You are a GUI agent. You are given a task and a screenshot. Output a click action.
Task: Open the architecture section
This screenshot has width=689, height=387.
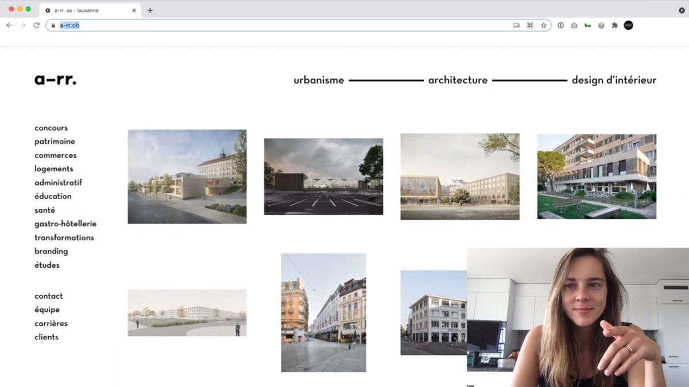coord(458,80)
